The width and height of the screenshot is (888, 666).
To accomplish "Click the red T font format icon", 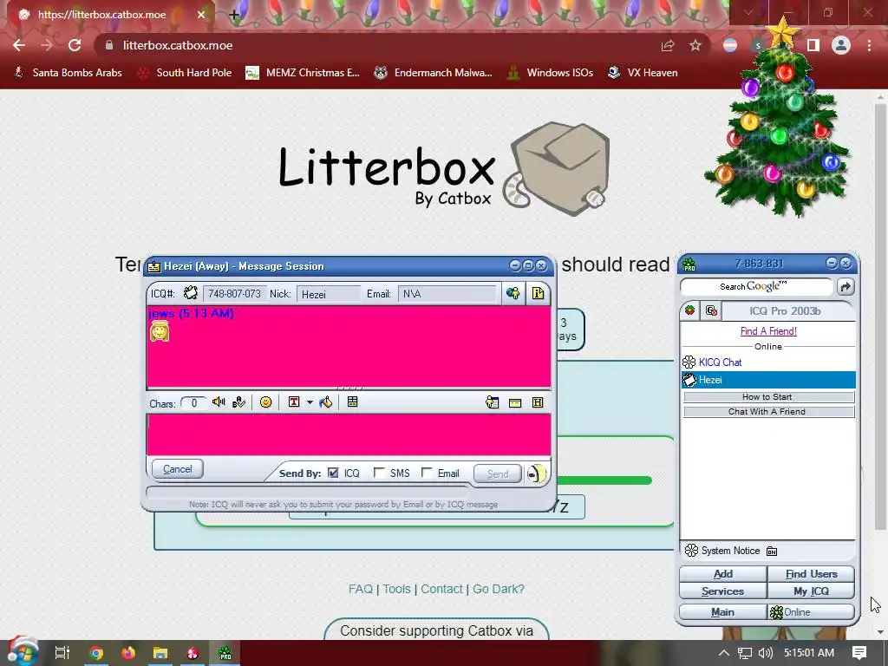I will [x=294, y=402].
